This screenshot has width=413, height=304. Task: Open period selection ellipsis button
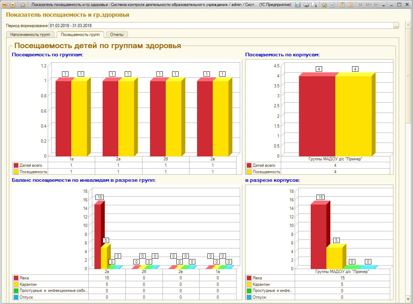396,26
